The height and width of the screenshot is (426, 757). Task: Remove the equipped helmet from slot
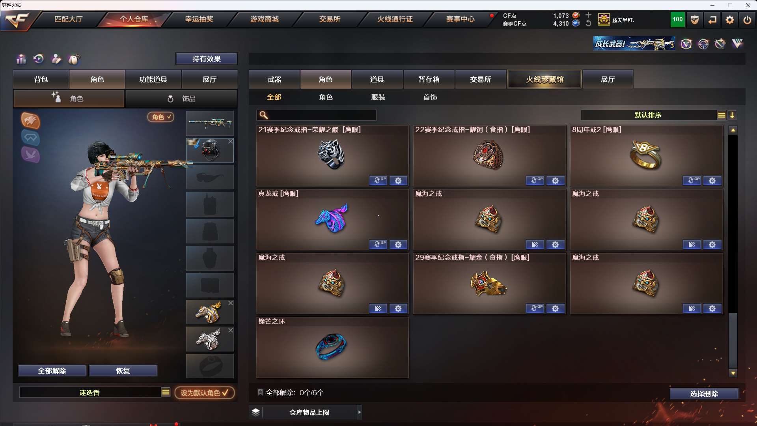tap(231, 141)
